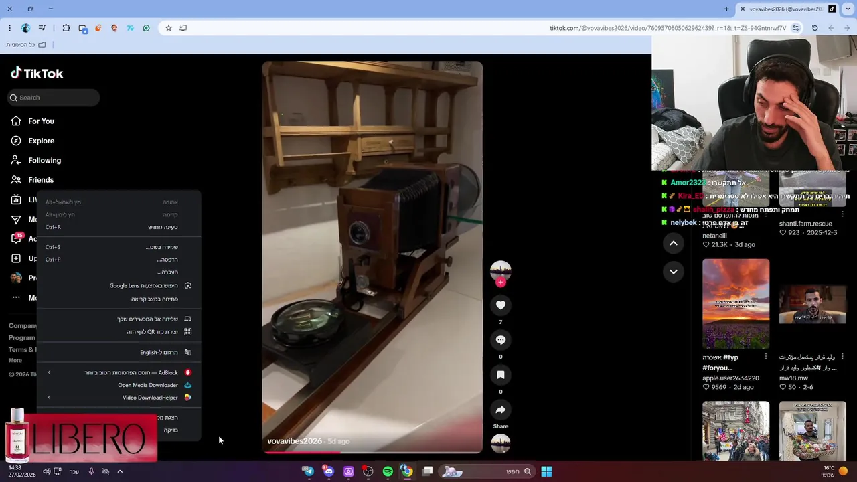This screenshot has height=482, width=857.
Task: Click the taskbar search box
Action: pyautogui.click(x=487, y=471)
